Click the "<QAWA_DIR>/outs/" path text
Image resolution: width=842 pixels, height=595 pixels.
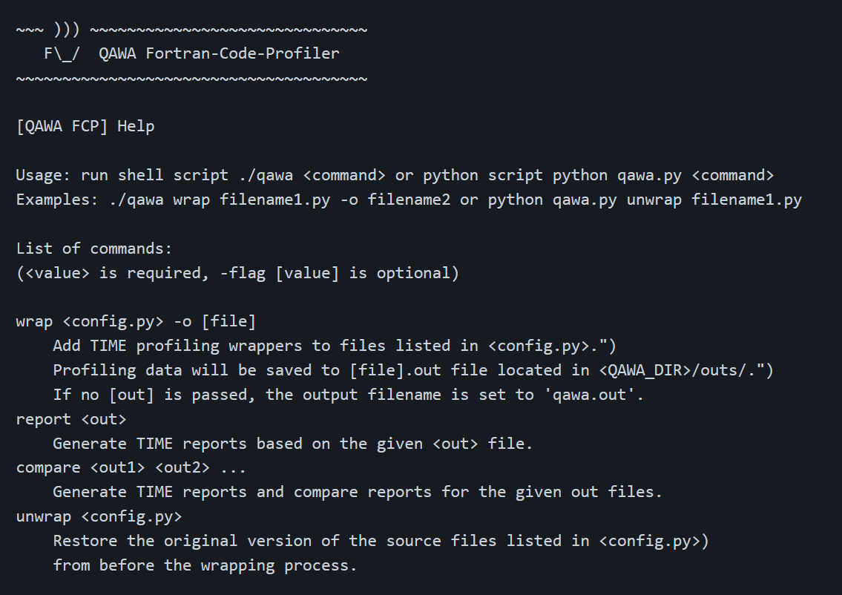(678, 369)
